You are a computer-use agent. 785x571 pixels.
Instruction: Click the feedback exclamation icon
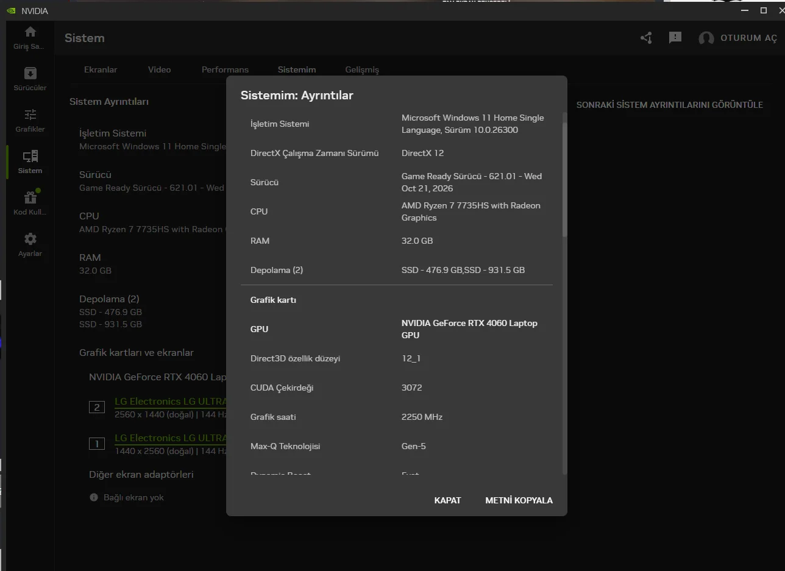pos(675,38)
